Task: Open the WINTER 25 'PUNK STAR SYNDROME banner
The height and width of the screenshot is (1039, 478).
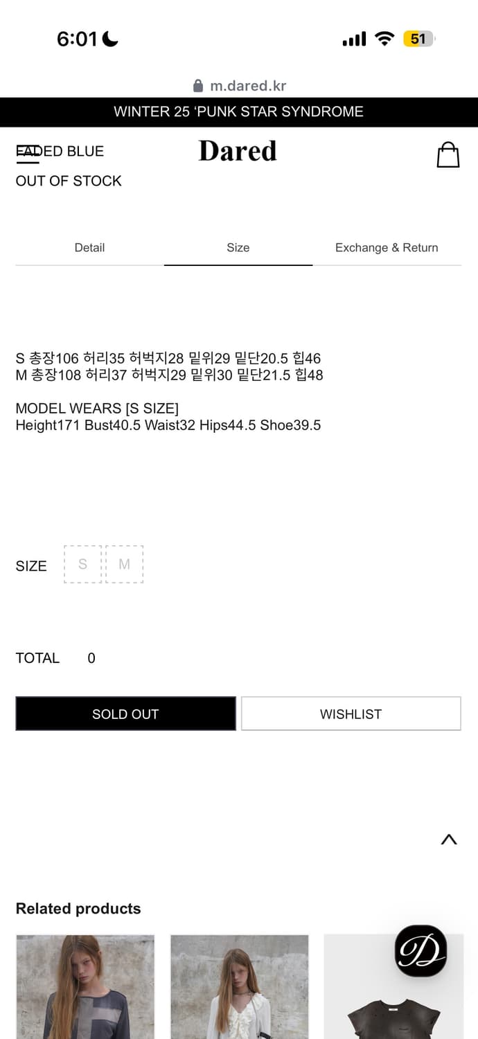Action: click(x=239, y=112)
